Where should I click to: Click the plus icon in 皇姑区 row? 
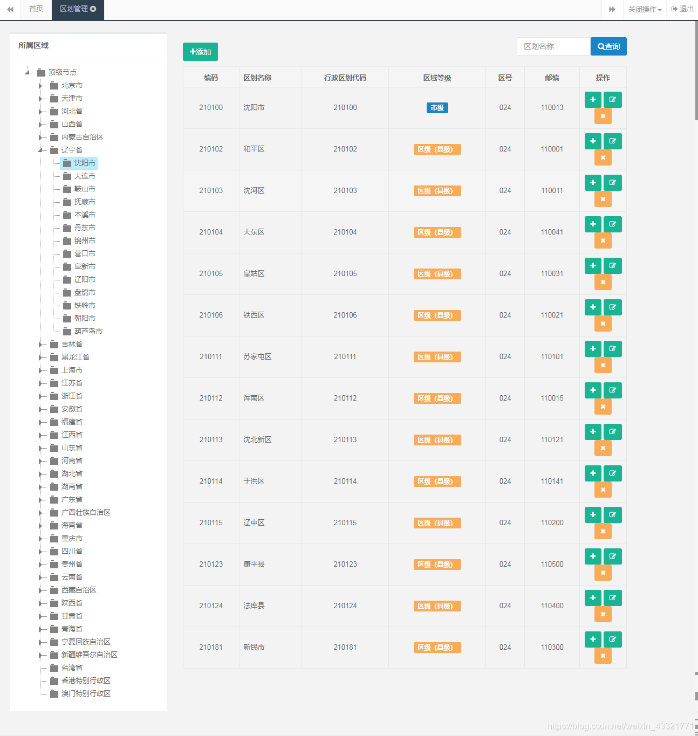click(x=593, y=266)
